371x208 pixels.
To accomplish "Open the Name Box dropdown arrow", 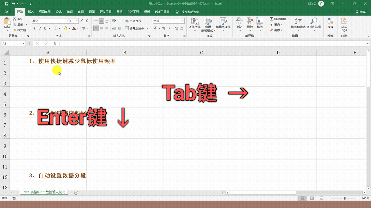I will [23, 44].
